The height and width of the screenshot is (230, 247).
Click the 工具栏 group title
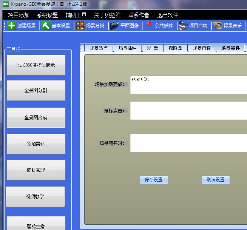pos(13,49)
